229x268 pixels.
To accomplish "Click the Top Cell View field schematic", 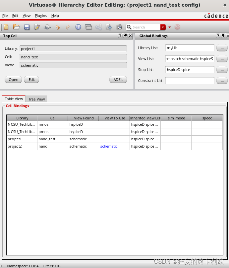I will [x=73, y=65].
